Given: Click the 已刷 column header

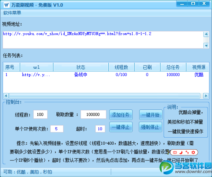Looking at the screenshot, I should pyautogui.click(x=147, y=67).
